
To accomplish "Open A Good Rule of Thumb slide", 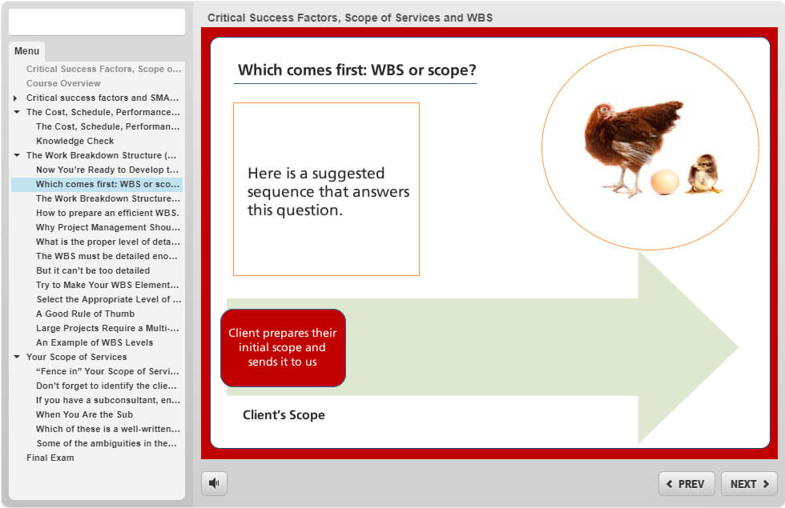I will click(86, 314).
